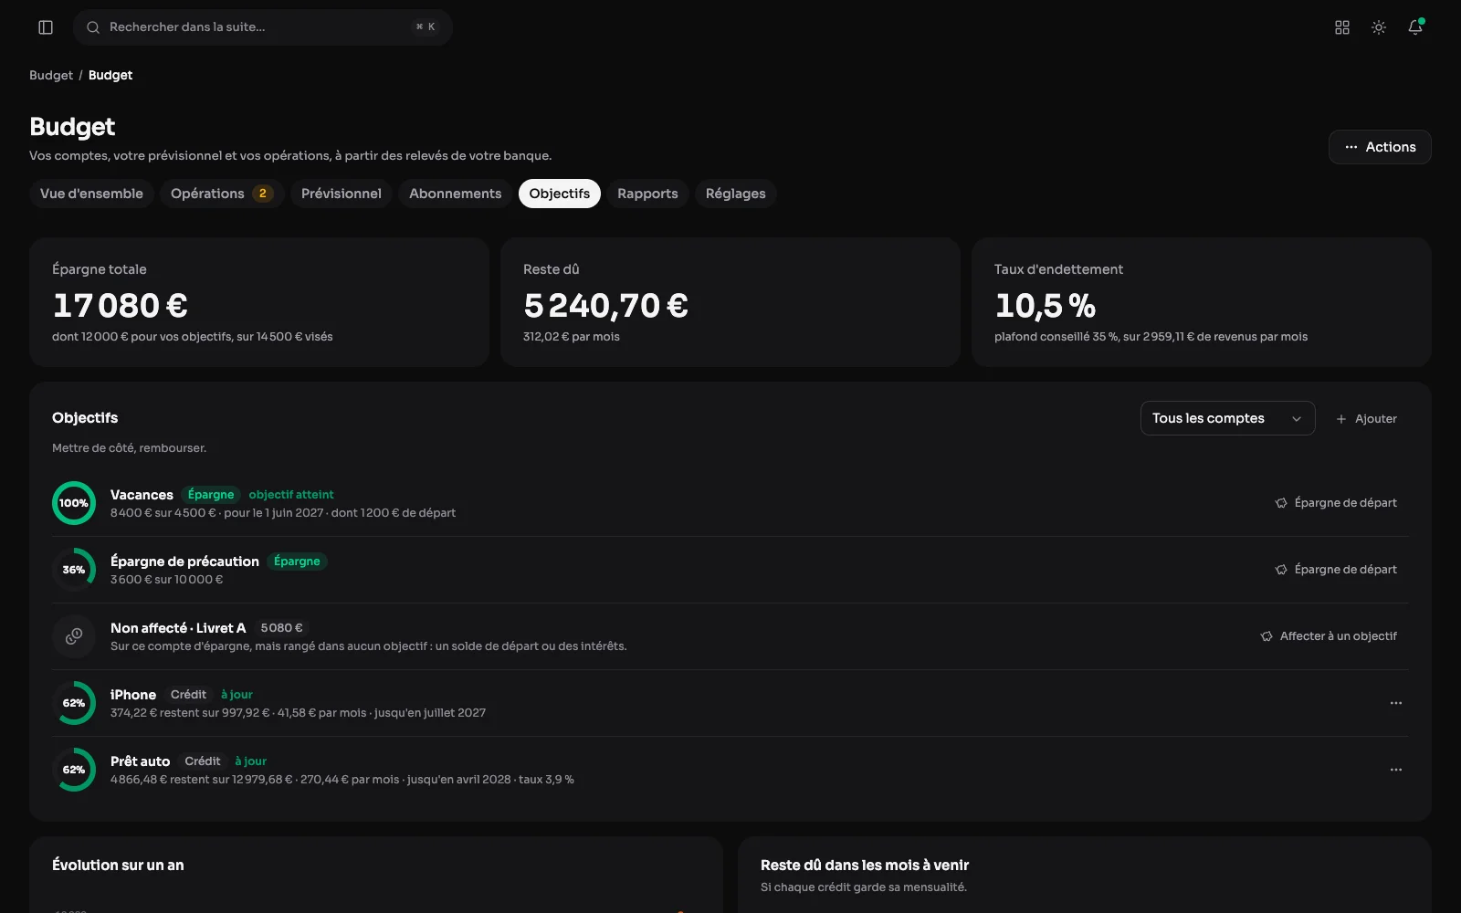This screenshot has width=1461, height=913.
Task: Click the 17 080 € Épargne totale value
Action: point(121,306)
